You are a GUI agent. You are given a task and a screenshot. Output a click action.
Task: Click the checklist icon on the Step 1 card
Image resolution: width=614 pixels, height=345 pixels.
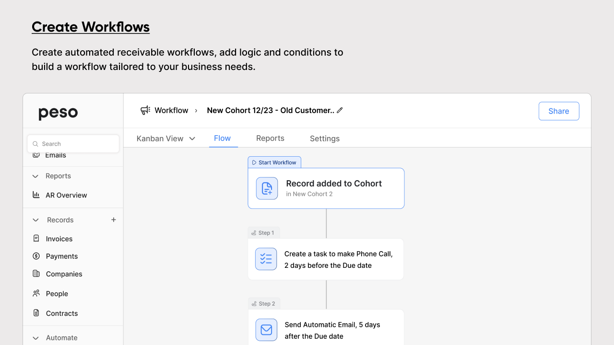[266, 259]
